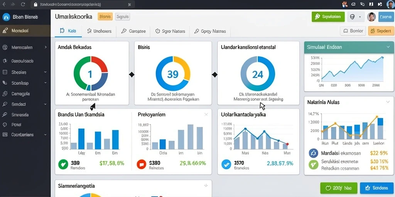Expand the Shepian sidebar menu

click(x=46, y=72)
